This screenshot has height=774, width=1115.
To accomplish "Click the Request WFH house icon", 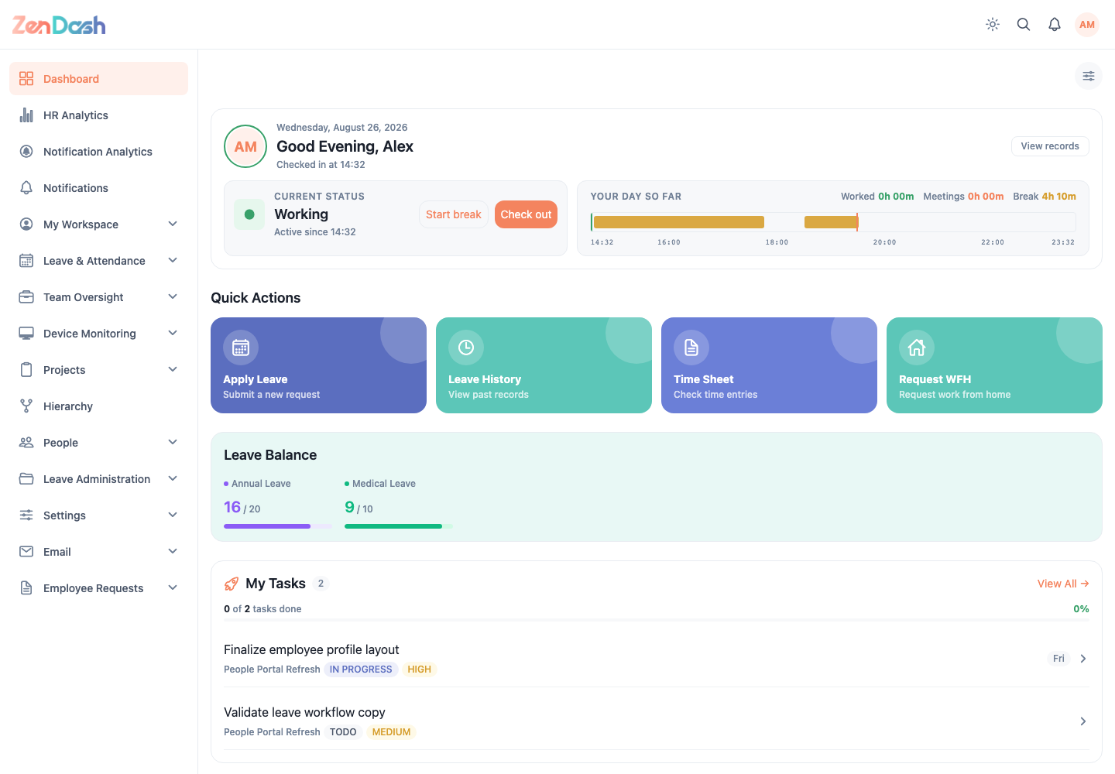I will [917, 348].
